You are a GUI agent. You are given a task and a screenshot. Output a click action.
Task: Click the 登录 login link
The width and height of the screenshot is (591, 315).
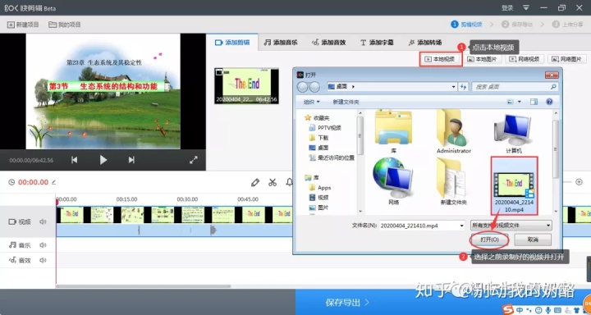pyautogui.click(x=507, y=7)
